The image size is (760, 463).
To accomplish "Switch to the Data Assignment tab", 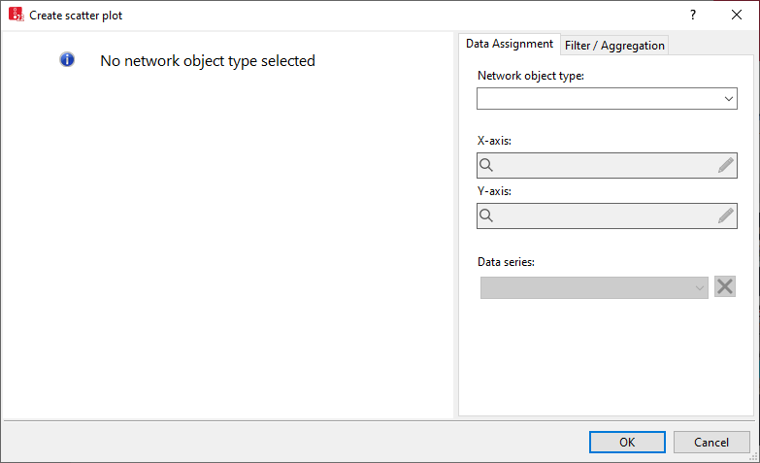I will pyautogui.click(x=510, y=44).
